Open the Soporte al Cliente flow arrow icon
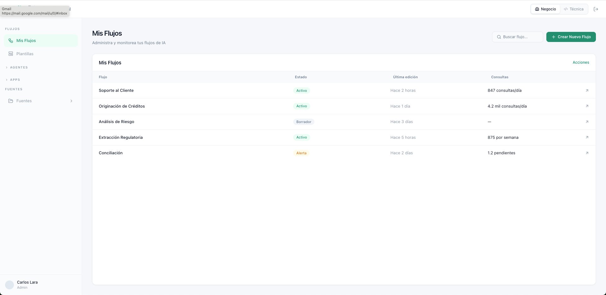606x295 pixels. (587, 91)
